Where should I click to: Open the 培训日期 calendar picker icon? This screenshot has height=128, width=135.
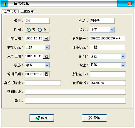point(46,74)
